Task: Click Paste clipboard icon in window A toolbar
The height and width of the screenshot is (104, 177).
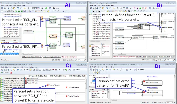Action: click(x=14, y=8)
